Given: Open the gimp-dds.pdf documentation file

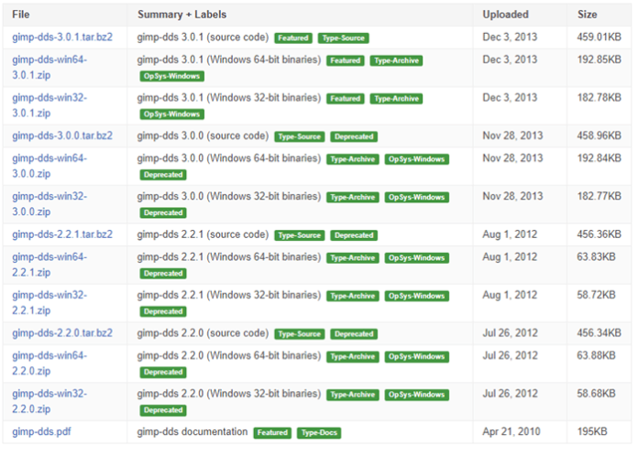Looking at the screenshot, I should (41, 431).
